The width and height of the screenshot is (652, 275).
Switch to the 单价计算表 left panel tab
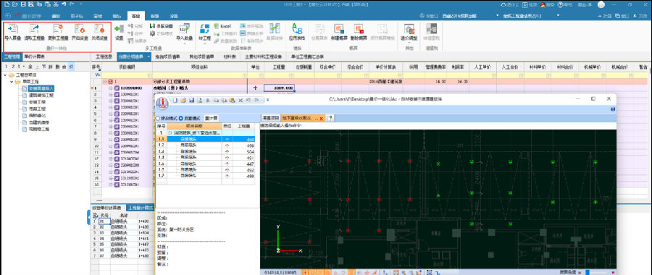(35, 56)
